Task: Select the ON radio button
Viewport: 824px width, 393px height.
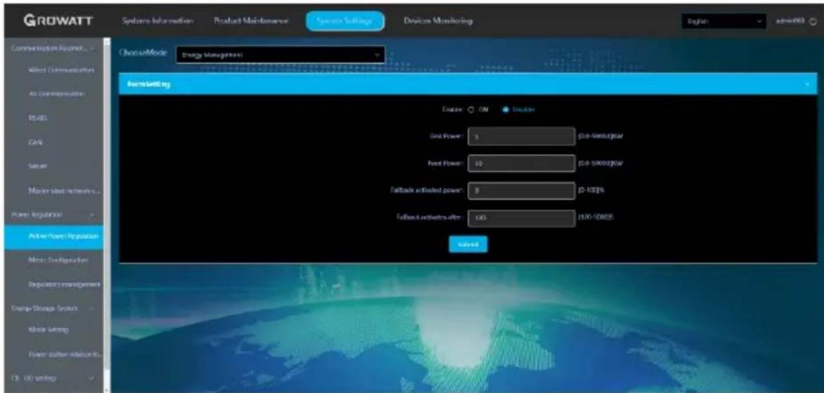Action: pyautogui.click(x=471, y=109)
